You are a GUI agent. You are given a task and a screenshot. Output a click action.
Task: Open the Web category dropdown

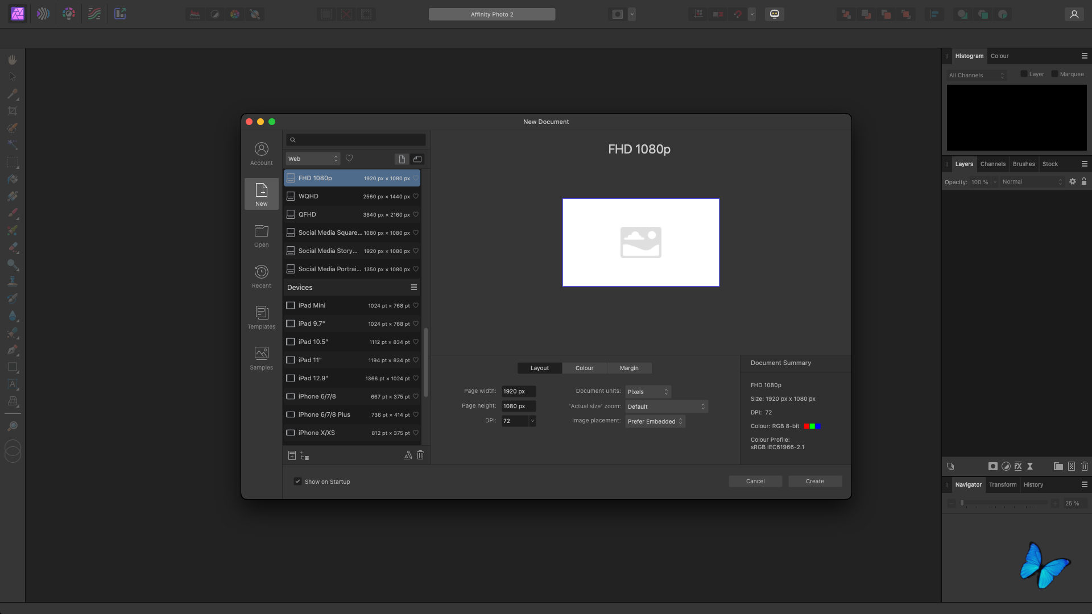[x=312, y=159]
